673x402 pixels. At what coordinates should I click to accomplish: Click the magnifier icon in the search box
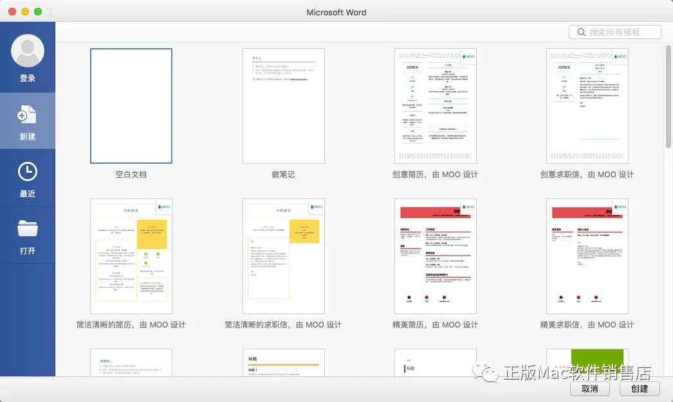click(x=581, y=32)
